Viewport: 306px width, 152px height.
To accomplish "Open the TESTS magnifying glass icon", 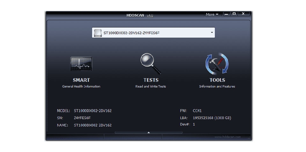I will [x=151, y=64].
